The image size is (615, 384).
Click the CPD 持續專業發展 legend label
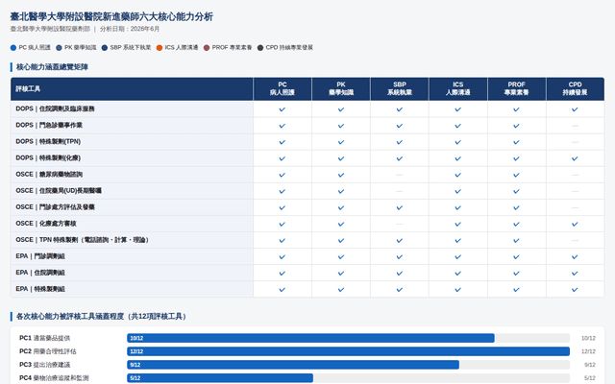pos(289,48)
